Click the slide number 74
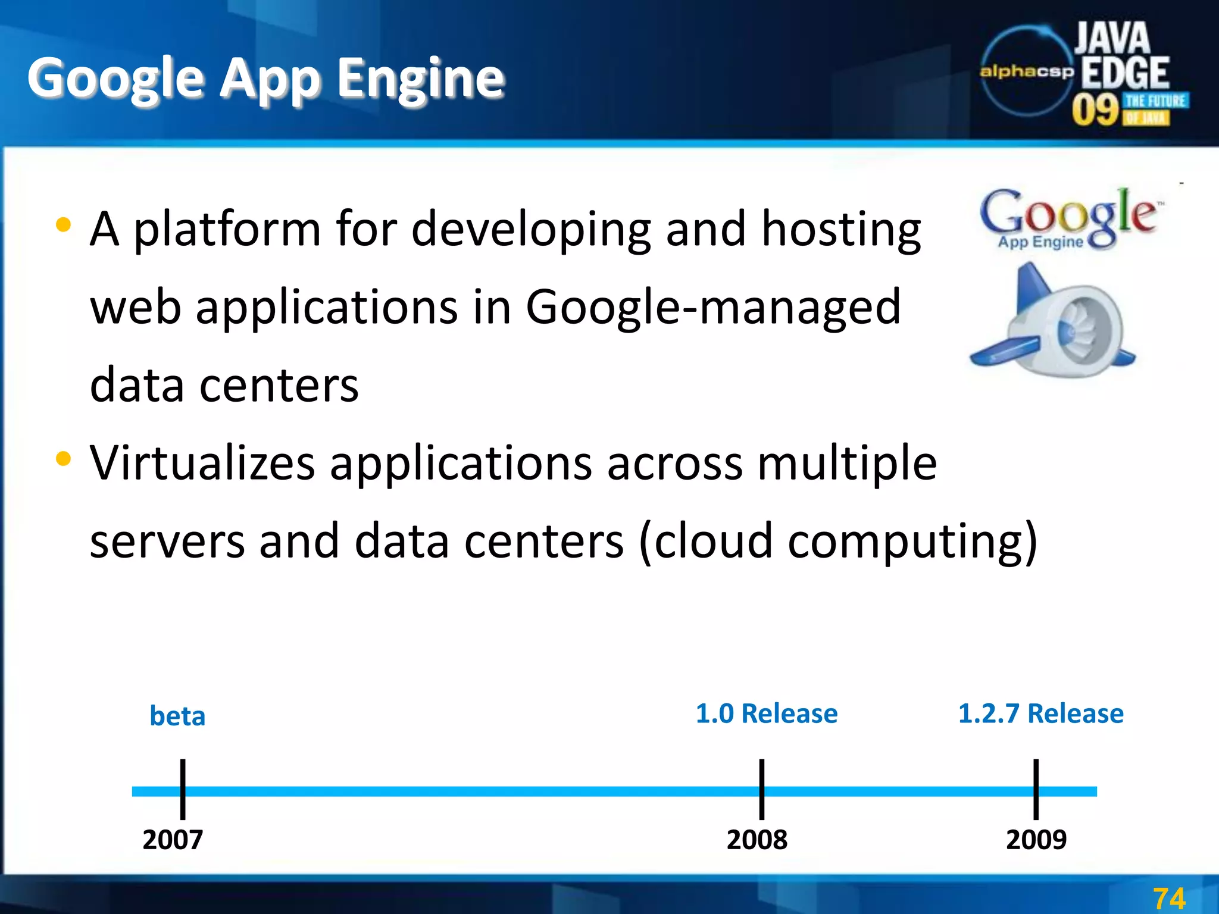Viewport: 1219px width, 914px height. (x=1169, y=899)
